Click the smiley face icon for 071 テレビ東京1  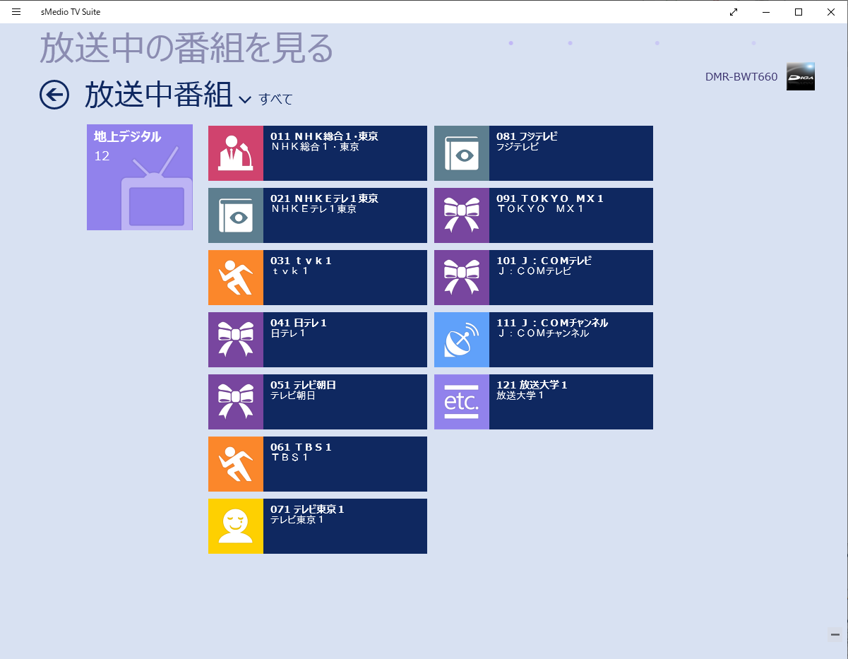[236, 526]
